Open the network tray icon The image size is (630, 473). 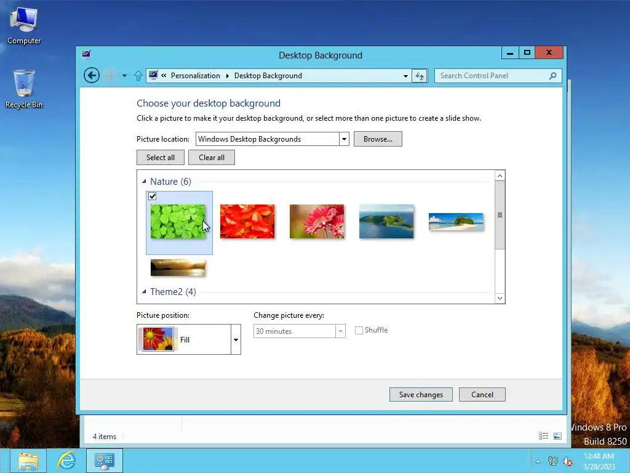(553, 461)
